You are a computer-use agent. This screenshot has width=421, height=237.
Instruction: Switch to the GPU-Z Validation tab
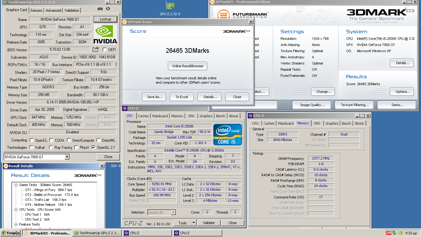[x=72, y=10]
